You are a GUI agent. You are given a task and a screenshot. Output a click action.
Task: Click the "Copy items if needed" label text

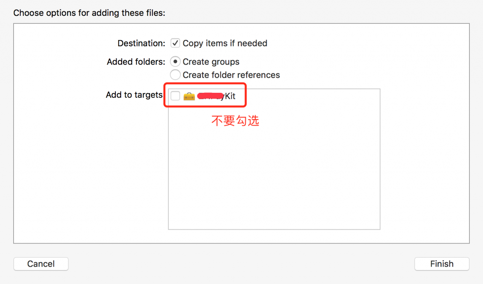[225, 43]
